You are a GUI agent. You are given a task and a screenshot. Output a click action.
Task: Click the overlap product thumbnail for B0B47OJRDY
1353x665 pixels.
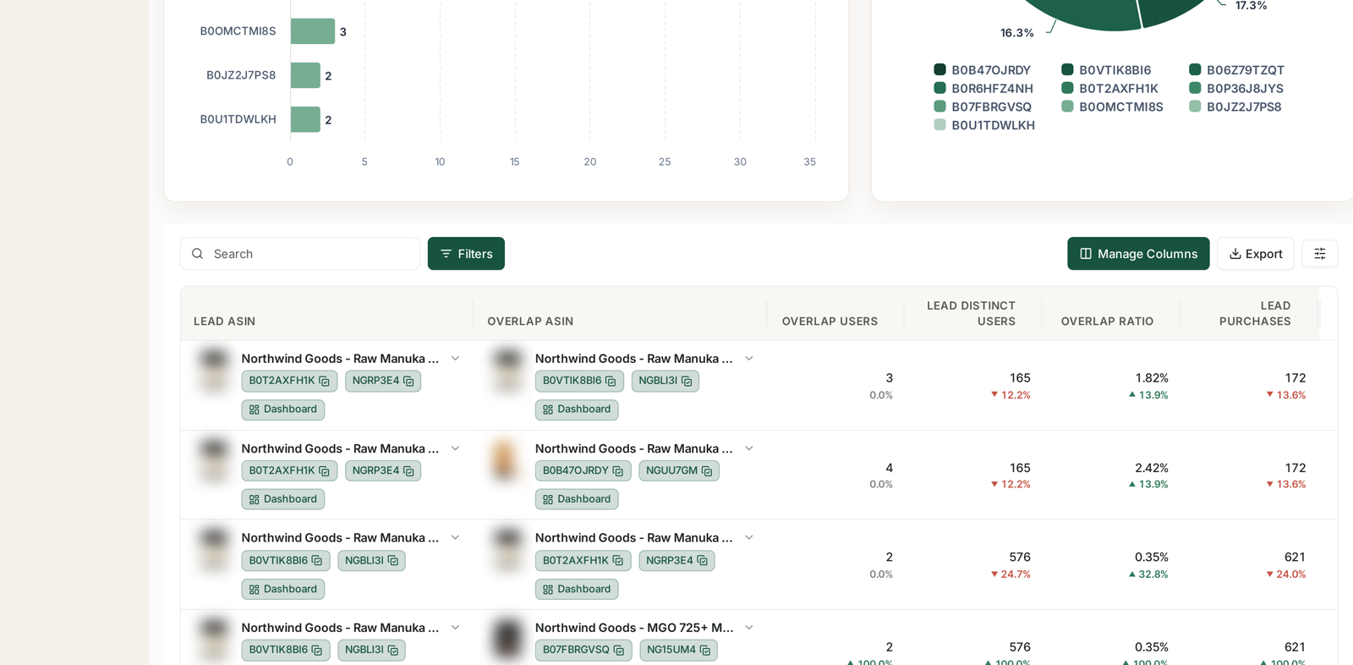[506, 461]
